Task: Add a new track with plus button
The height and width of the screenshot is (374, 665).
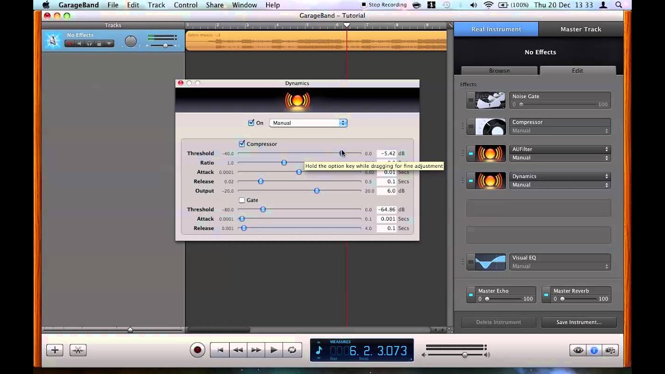Action: click(x=55, y=350)
